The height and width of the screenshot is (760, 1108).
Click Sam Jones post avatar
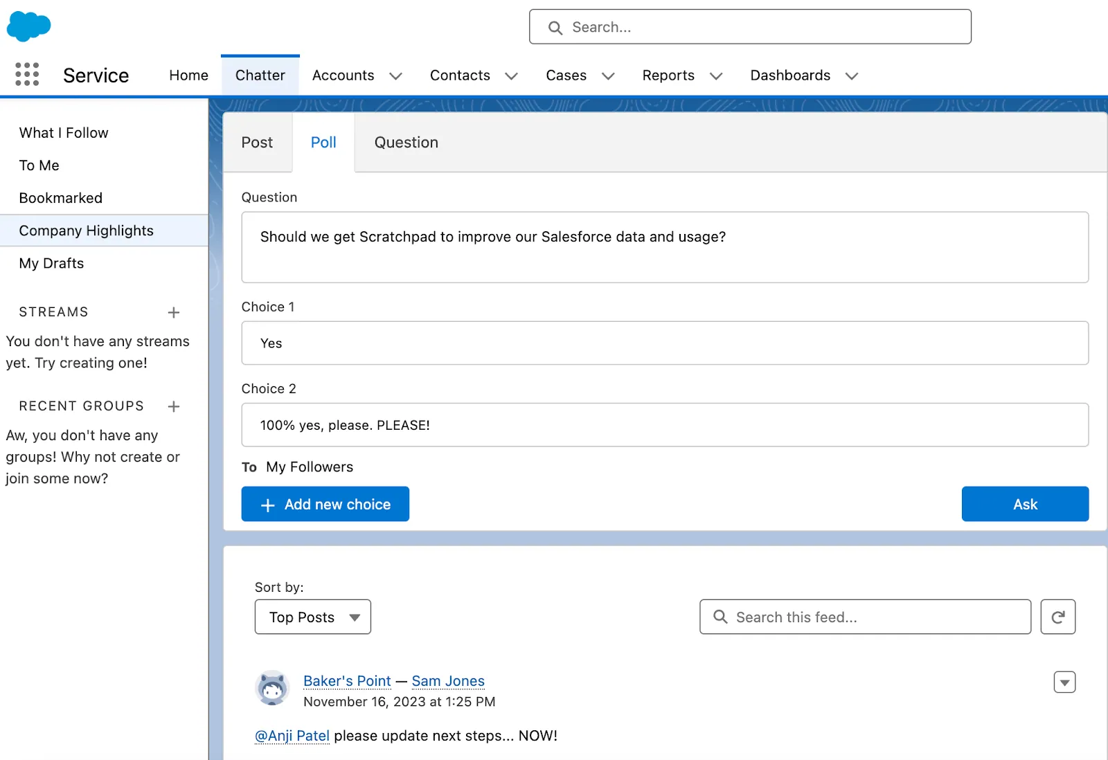[272, 688]
